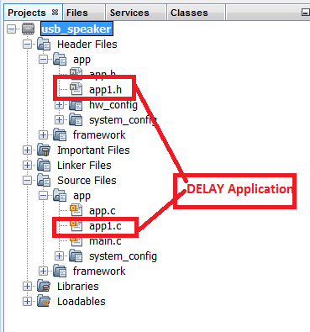Image resolution: width=310 pixels, height=332 pixels.
Task: Select the Header Files label
Action: (87, 45)
